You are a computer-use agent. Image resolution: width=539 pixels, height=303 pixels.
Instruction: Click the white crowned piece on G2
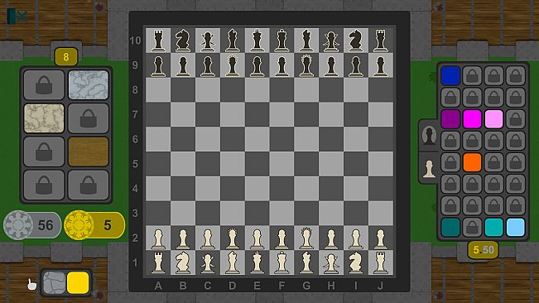[306, 238]
